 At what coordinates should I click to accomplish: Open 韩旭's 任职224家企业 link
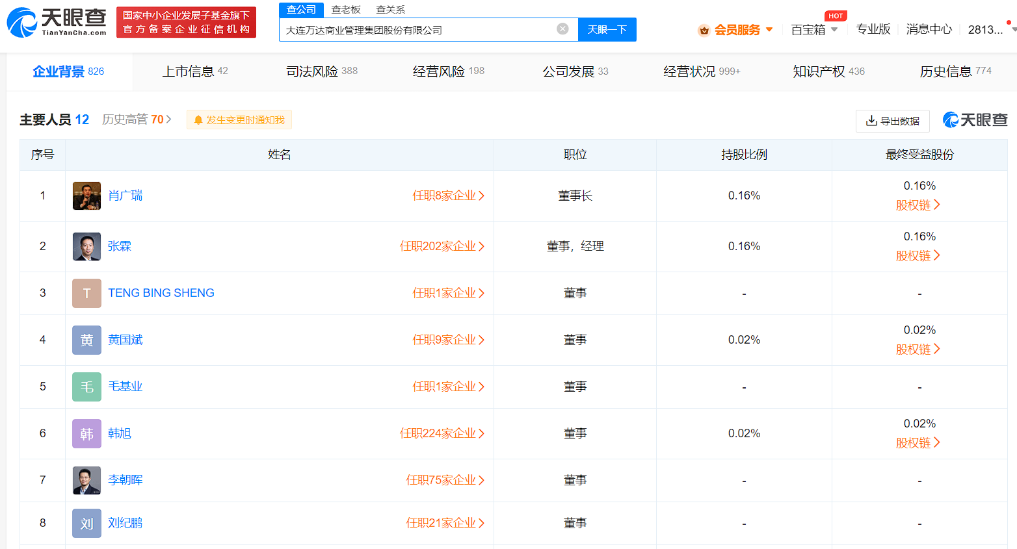441,433
